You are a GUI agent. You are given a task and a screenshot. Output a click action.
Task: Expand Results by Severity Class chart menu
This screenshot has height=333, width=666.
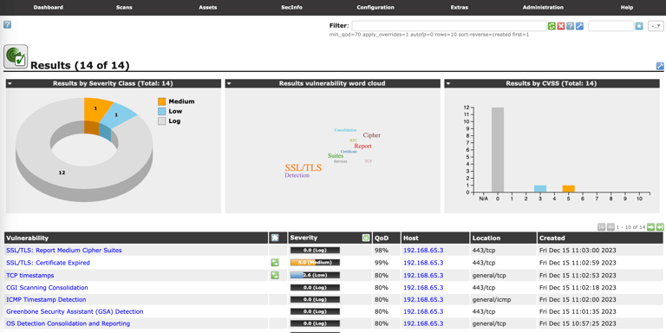(x=10, y=83)
